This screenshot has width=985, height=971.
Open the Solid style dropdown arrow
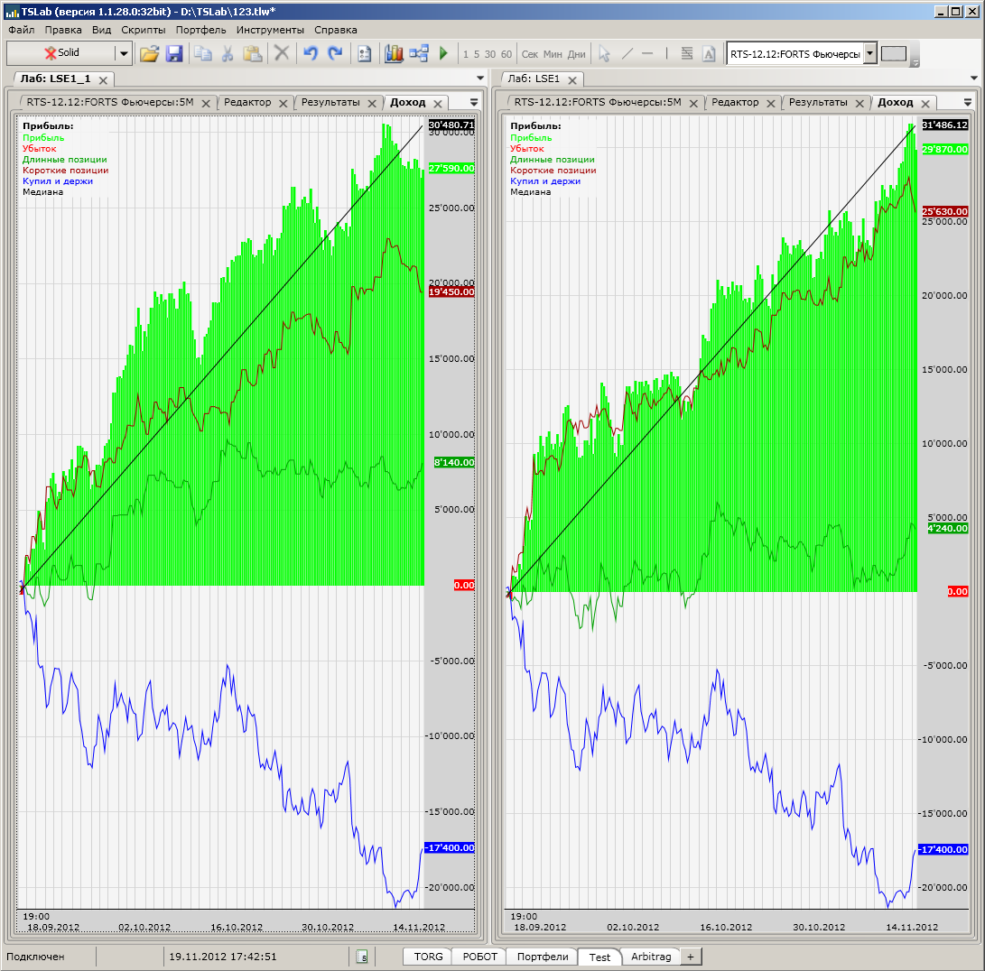click(x=124, y=53)
